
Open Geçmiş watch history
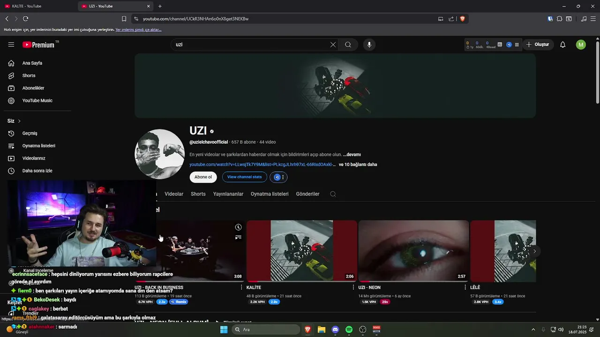tap(30, 133)
